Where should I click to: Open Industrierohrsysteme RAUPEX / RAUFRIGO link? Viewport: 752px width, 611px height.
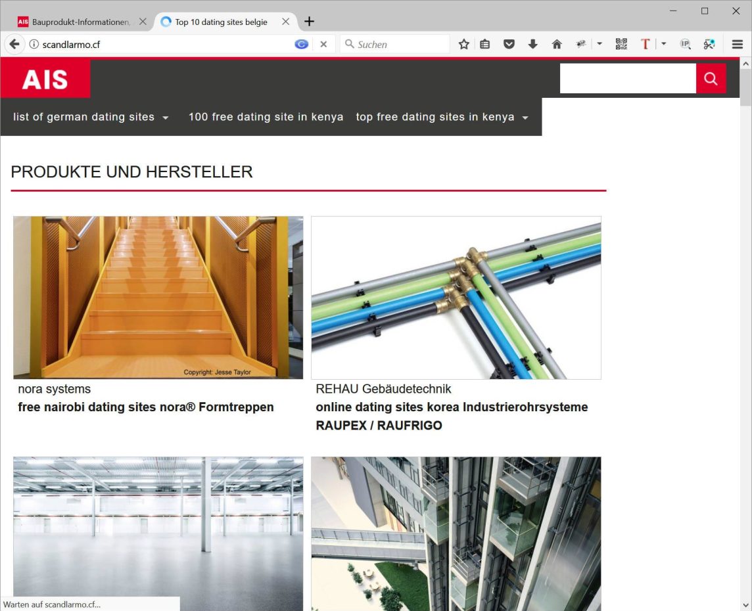click(452, 416)
